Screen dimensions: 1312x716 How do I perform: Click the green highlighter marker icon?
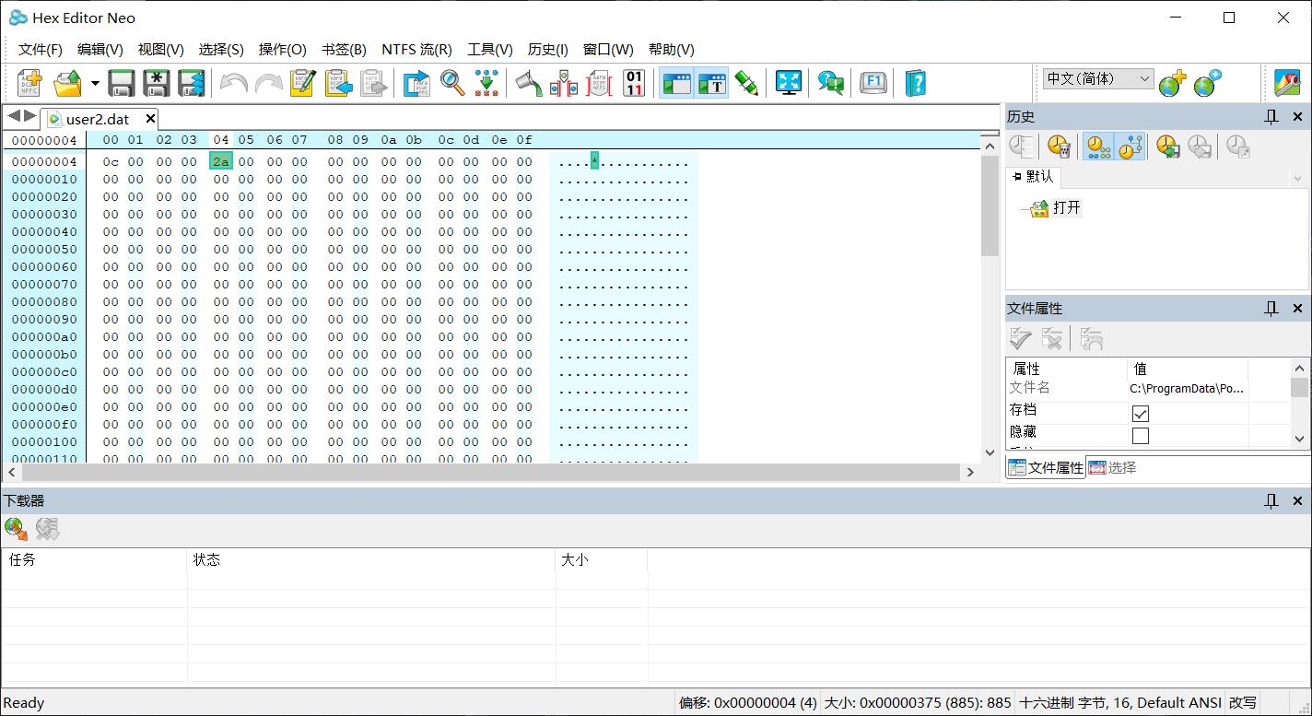[746, 83]
